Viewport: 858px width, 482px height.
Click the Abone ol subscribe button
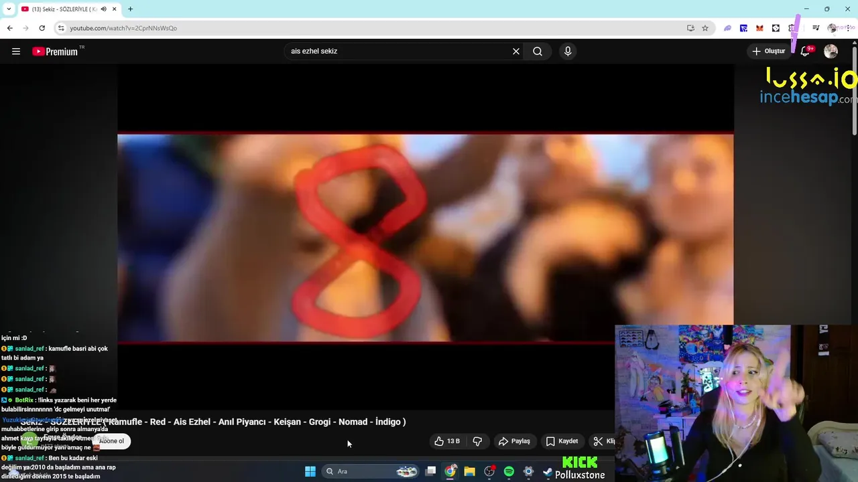(x=111, y=441)
